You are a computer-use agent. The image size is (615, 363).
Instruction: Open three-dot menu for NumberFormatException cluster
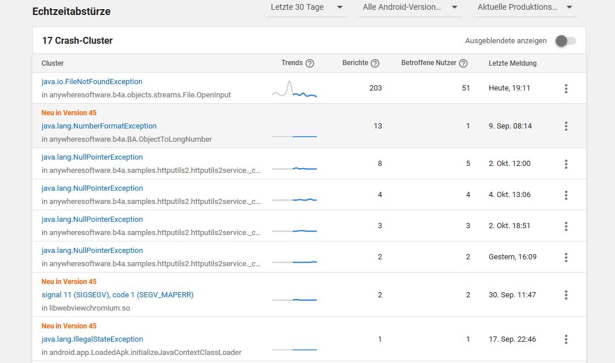tap(566, 126)
